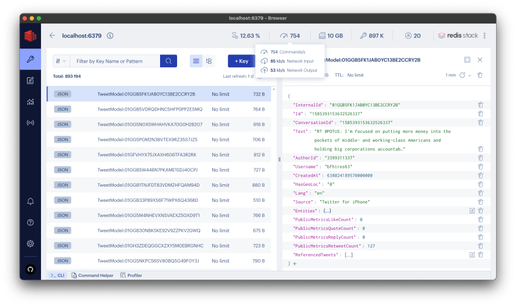
Task: Delete the whole key with the top trash icon
Action: point(480,75)
